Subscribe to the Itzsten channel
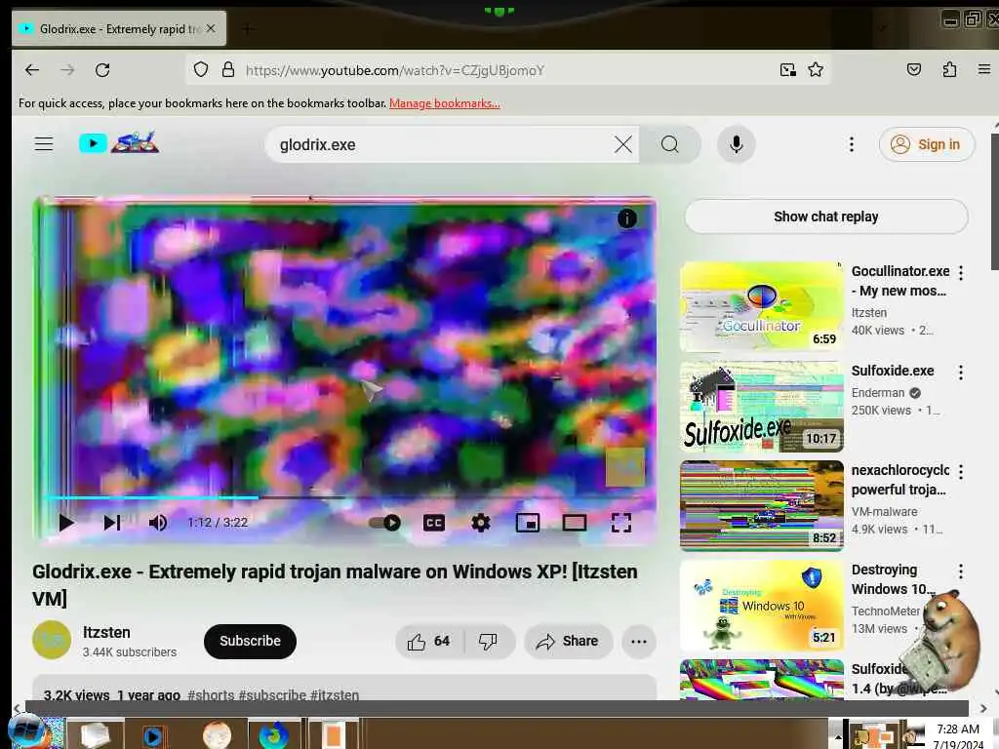 coord(250,642)
